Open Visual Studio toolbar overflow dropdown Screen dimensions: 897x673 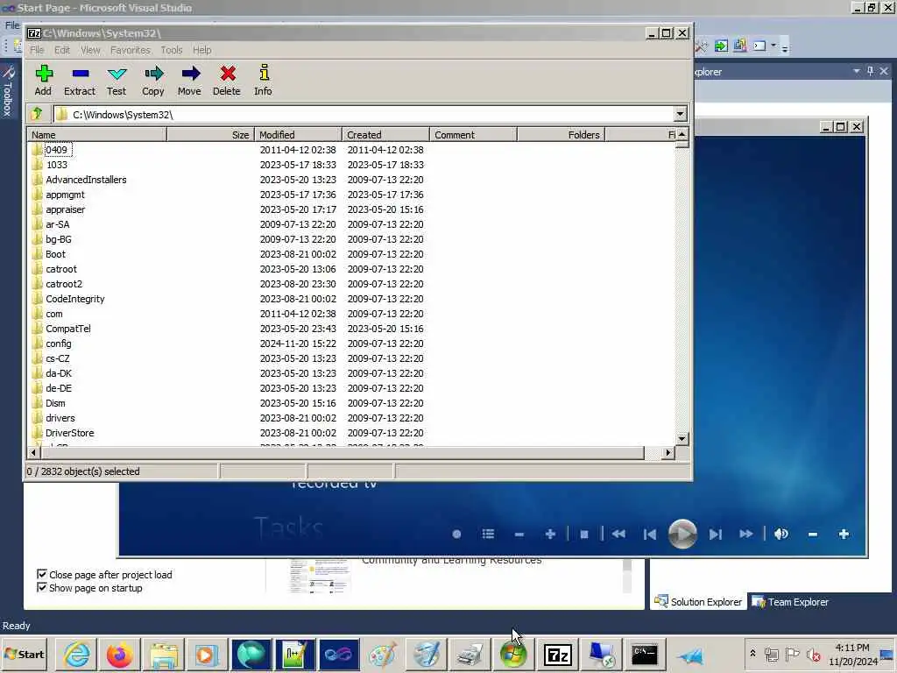(785, 48)
